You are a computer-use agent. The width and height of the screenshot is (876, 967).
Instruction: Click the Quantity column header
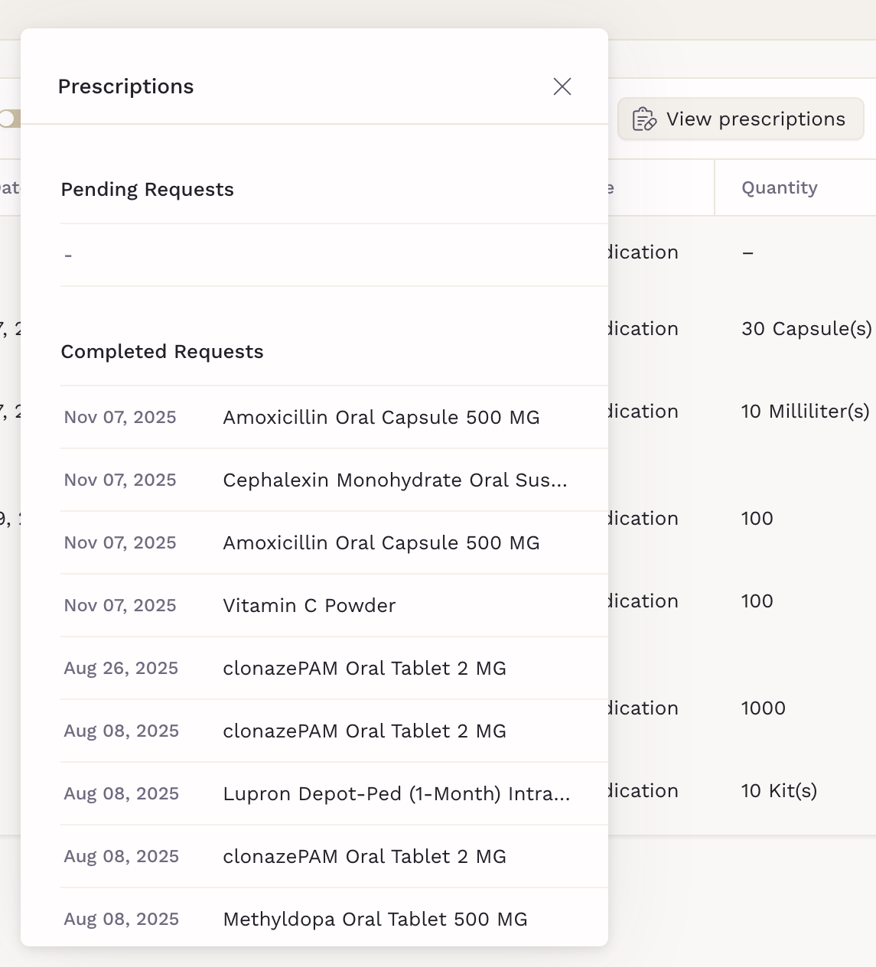[x=779, y=188]
